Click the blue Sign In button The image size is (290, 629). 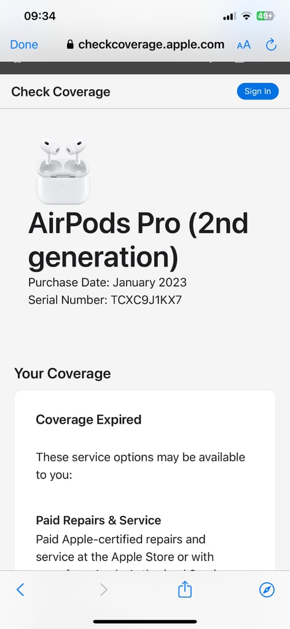257,92
